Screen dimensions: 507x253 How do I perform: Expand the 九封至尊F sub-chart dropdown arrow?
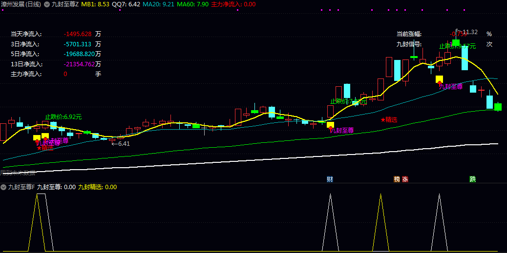3,187
